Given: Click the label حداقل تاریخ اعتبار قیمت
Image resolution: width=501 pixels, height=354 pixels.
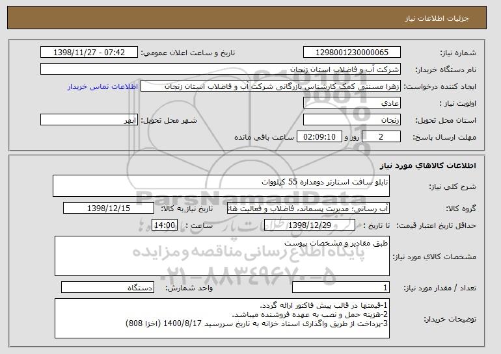Looking at the screenshot, I should click(437, 225).
